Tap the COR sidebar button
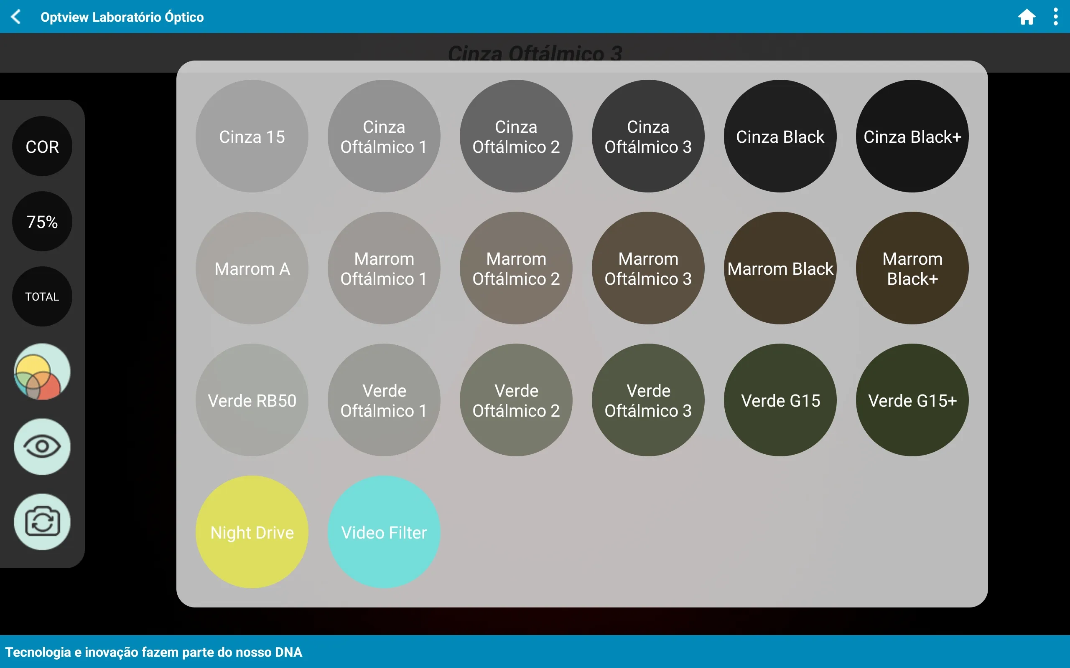The width and height of the screenshot is (1070, 668). click(42, 147)
